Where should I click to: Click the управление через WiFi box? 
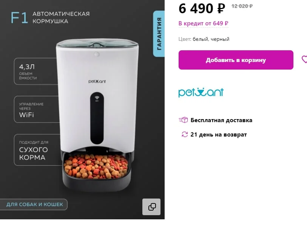(37, 109)
